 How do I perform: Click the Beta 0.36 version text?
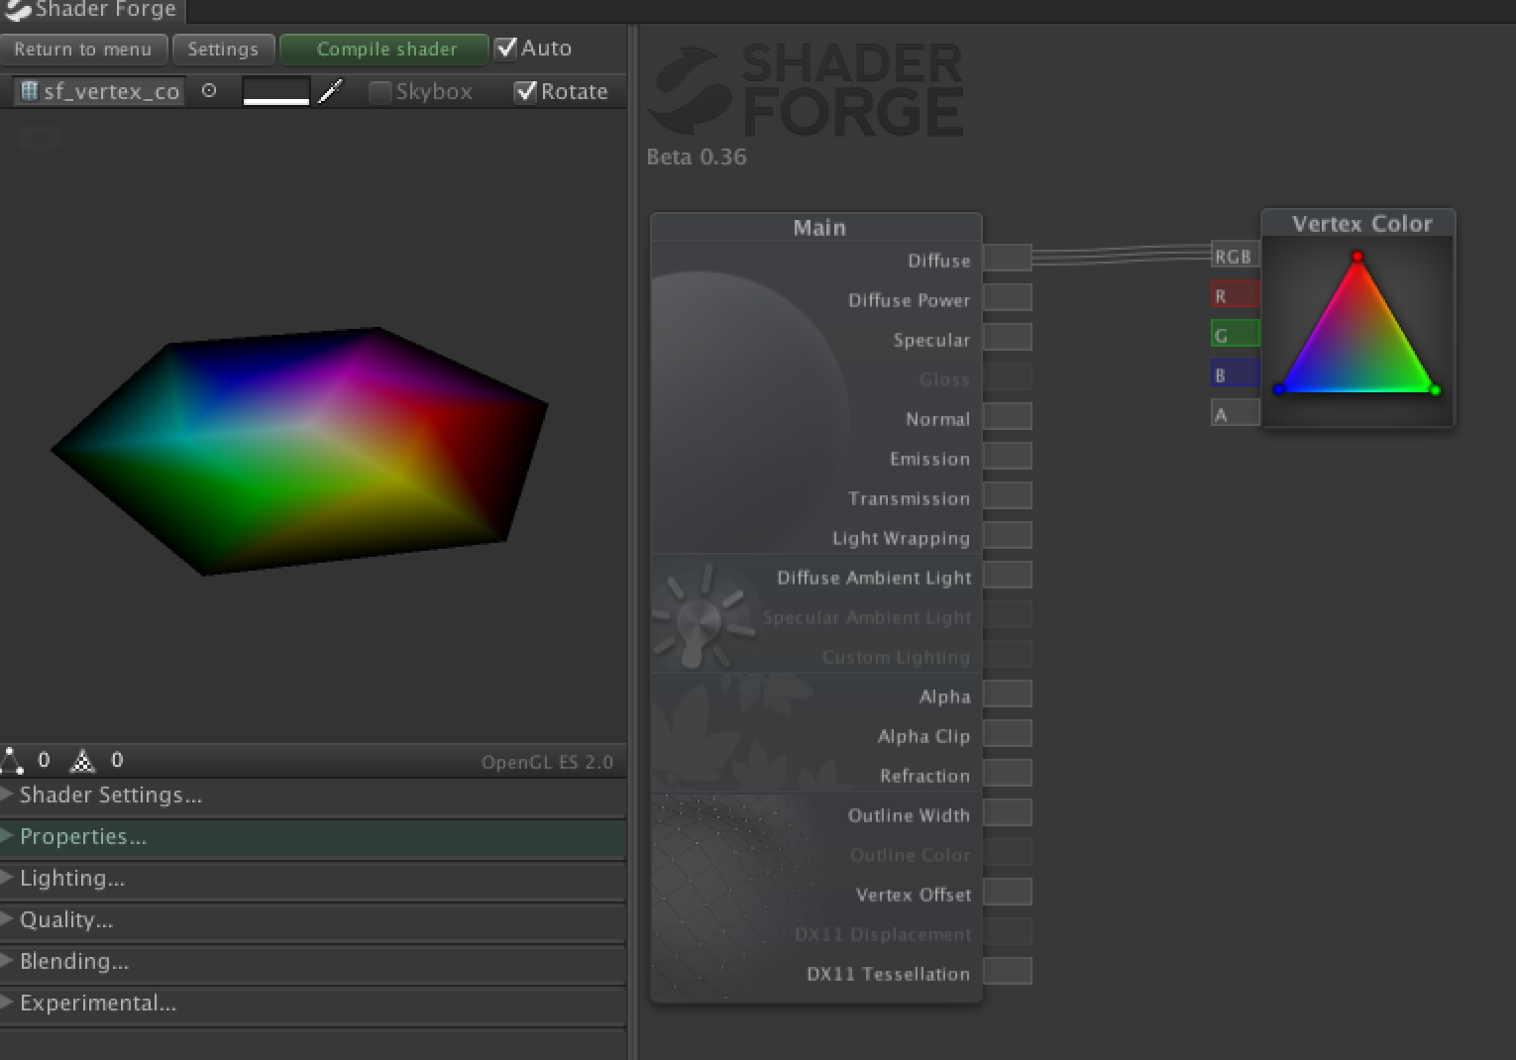697,158
